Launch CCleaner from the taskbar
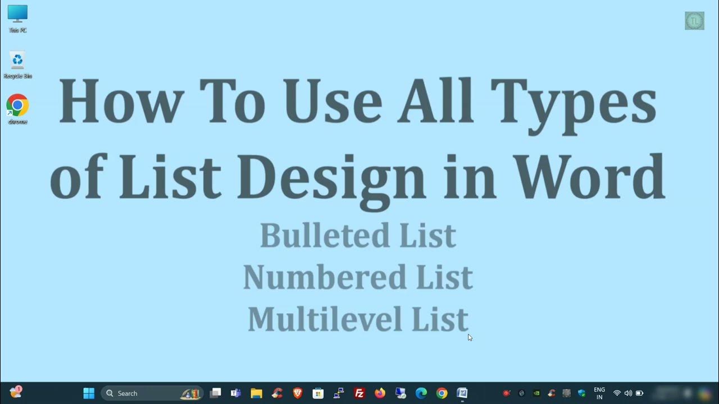Screen dimensions: 719x404 [x=277, y=393]
